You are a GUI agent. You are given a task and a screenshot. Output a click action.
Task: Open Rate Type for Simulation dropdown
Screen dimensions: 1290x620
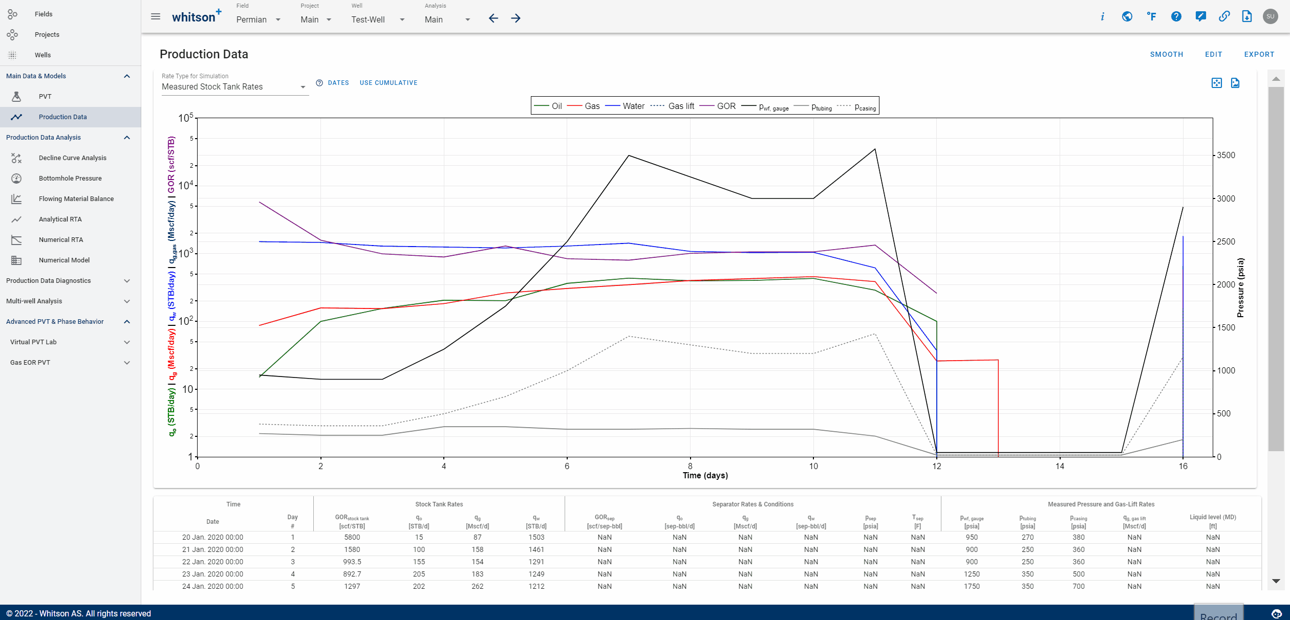click(234, 87)
